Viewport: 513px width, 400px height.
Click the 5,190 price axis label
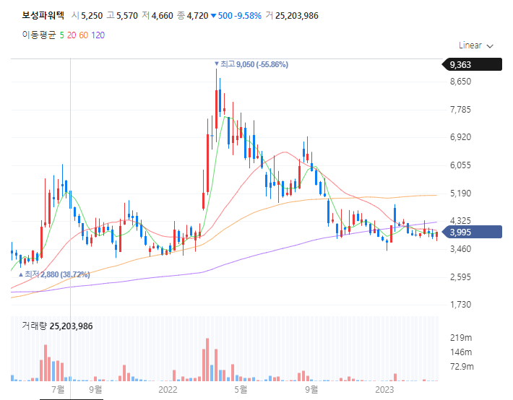(x=461, y=194)
